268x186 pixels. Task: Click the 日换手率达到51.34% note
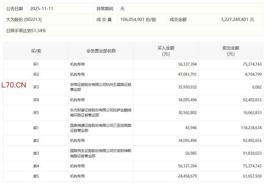[x=26, y=31]
